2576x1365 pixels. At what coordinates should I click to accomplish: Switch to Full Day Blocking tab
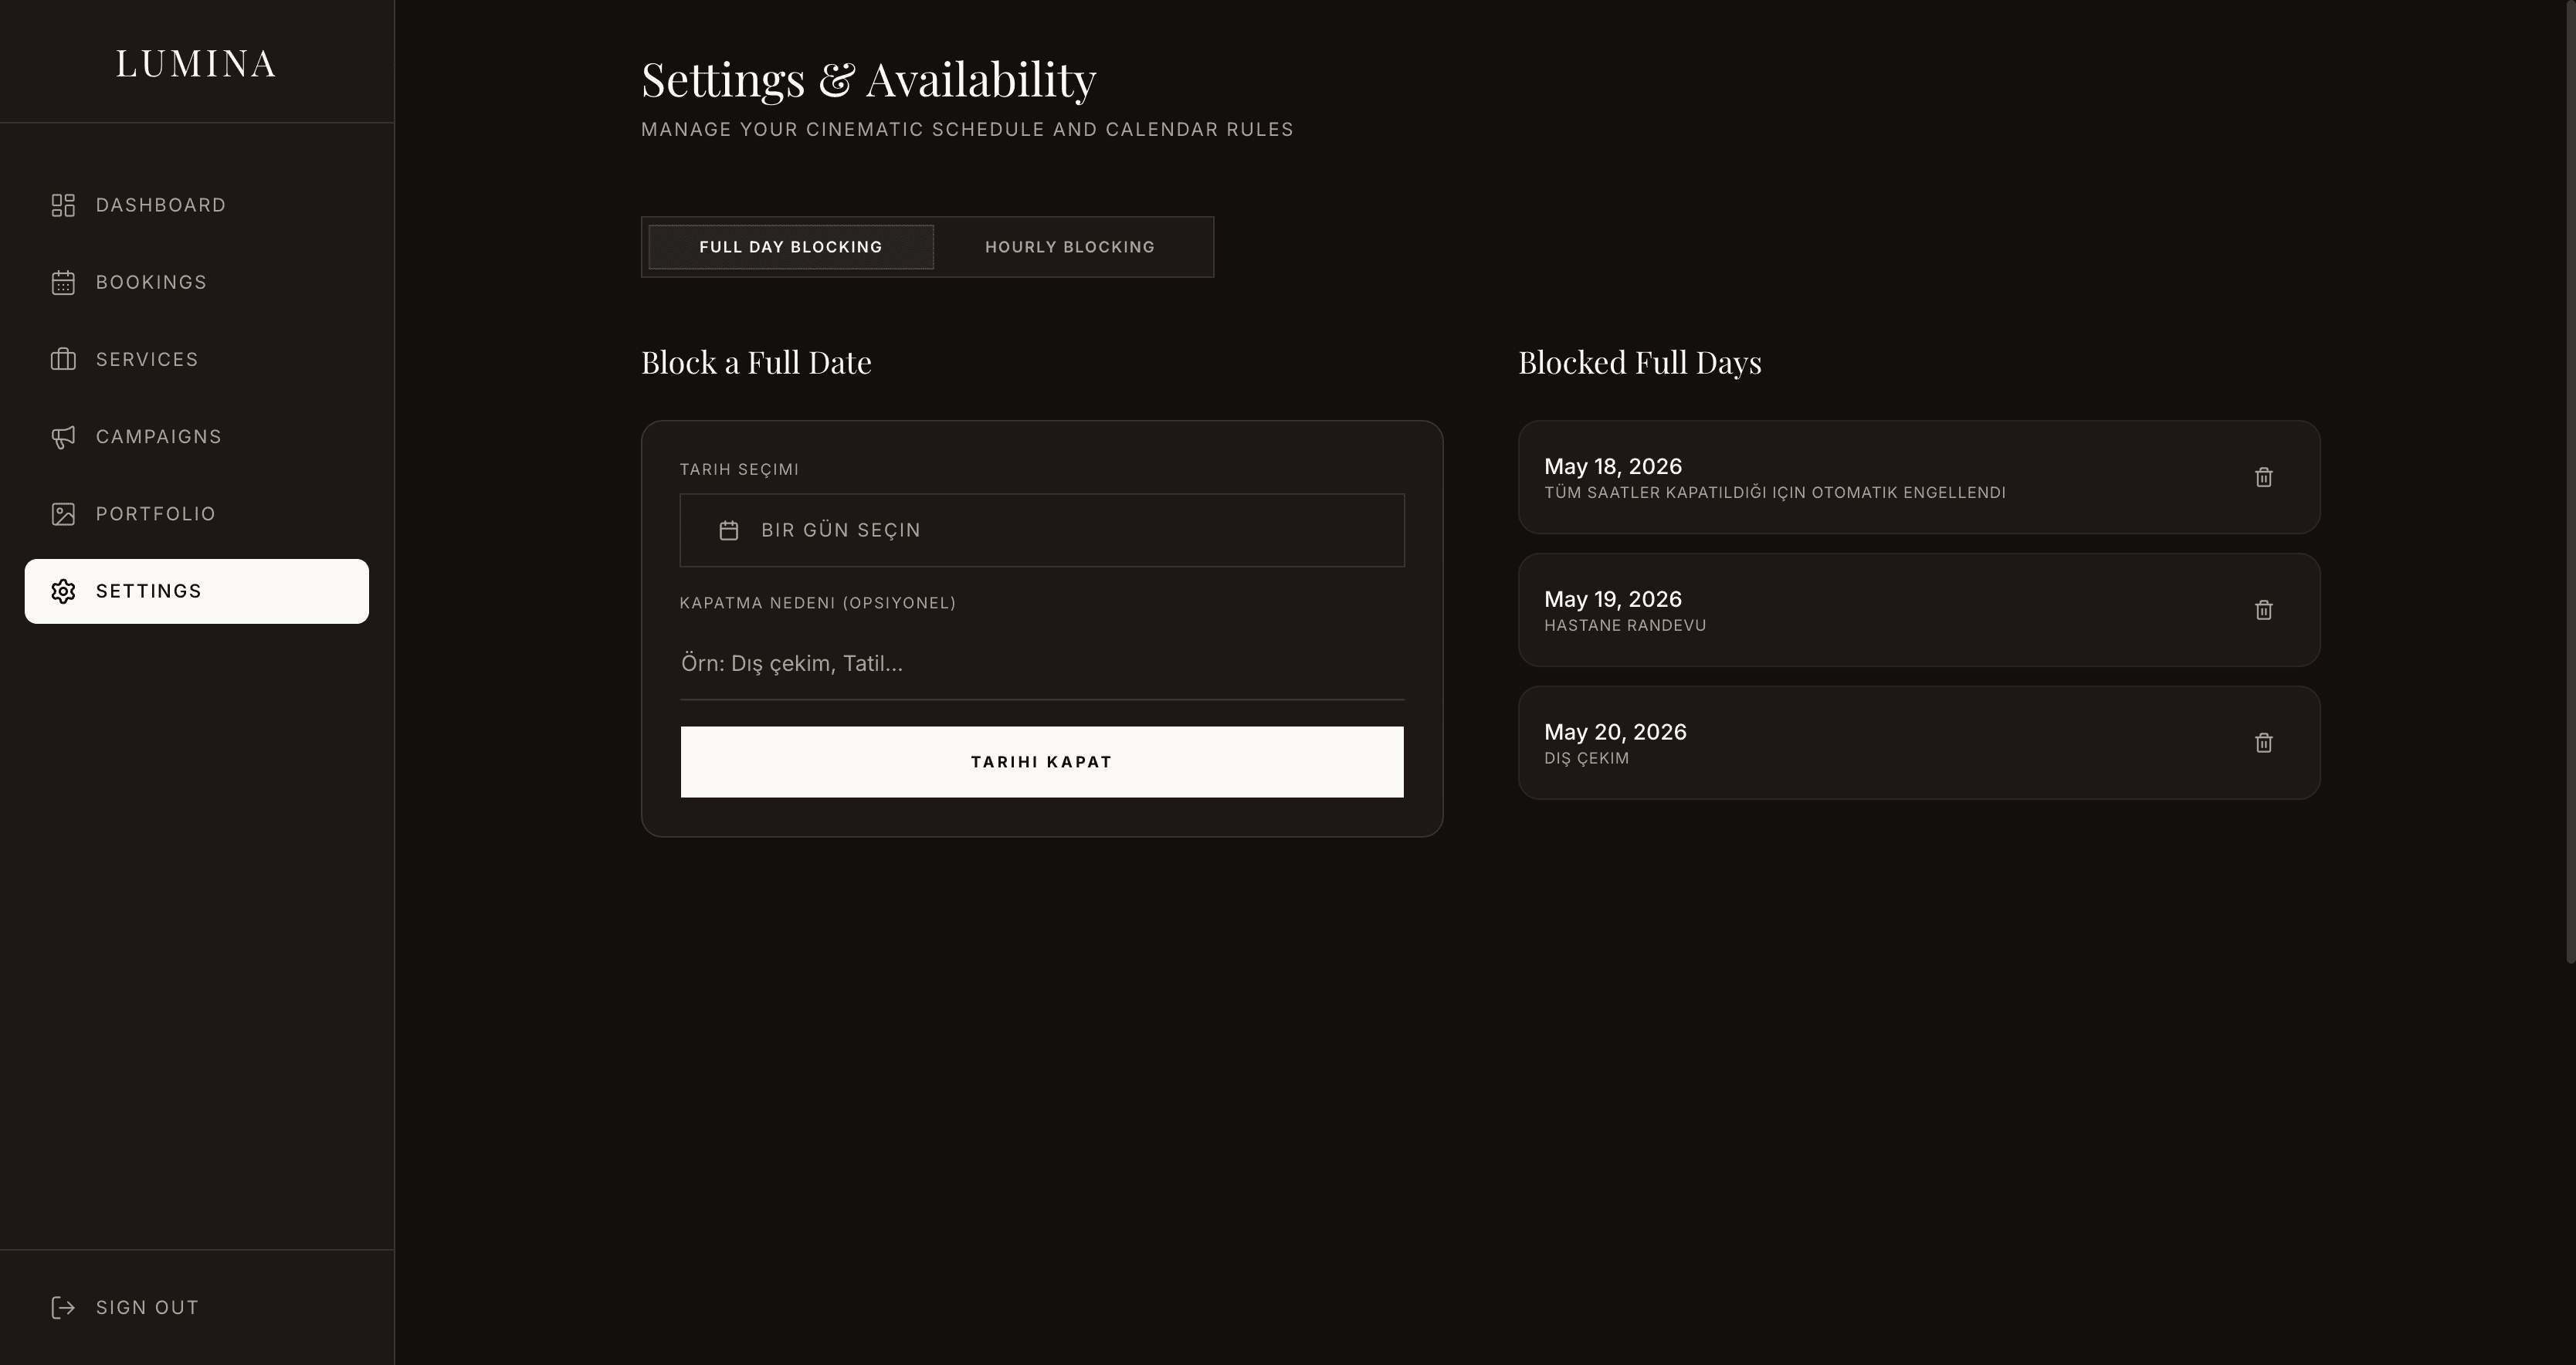pos(791,247)
